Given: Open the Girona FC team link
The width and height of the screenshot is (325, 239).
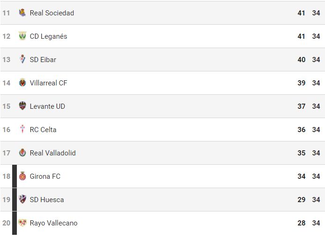Looking at the screenshot, I should click(45, 176).
